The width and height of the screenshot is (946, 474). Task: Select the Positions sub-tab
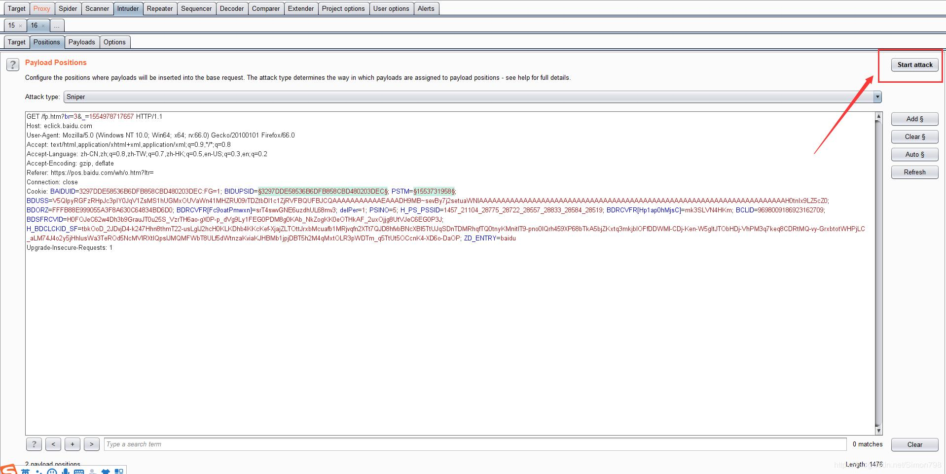[x=47, y=42]
